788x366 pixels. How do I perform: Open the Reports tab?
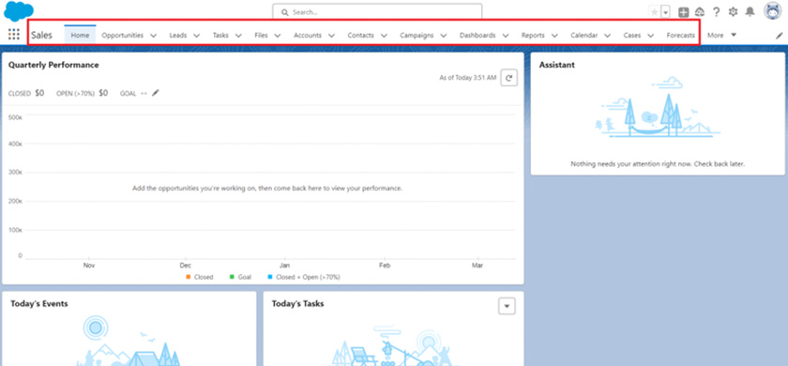click(533, 36)
